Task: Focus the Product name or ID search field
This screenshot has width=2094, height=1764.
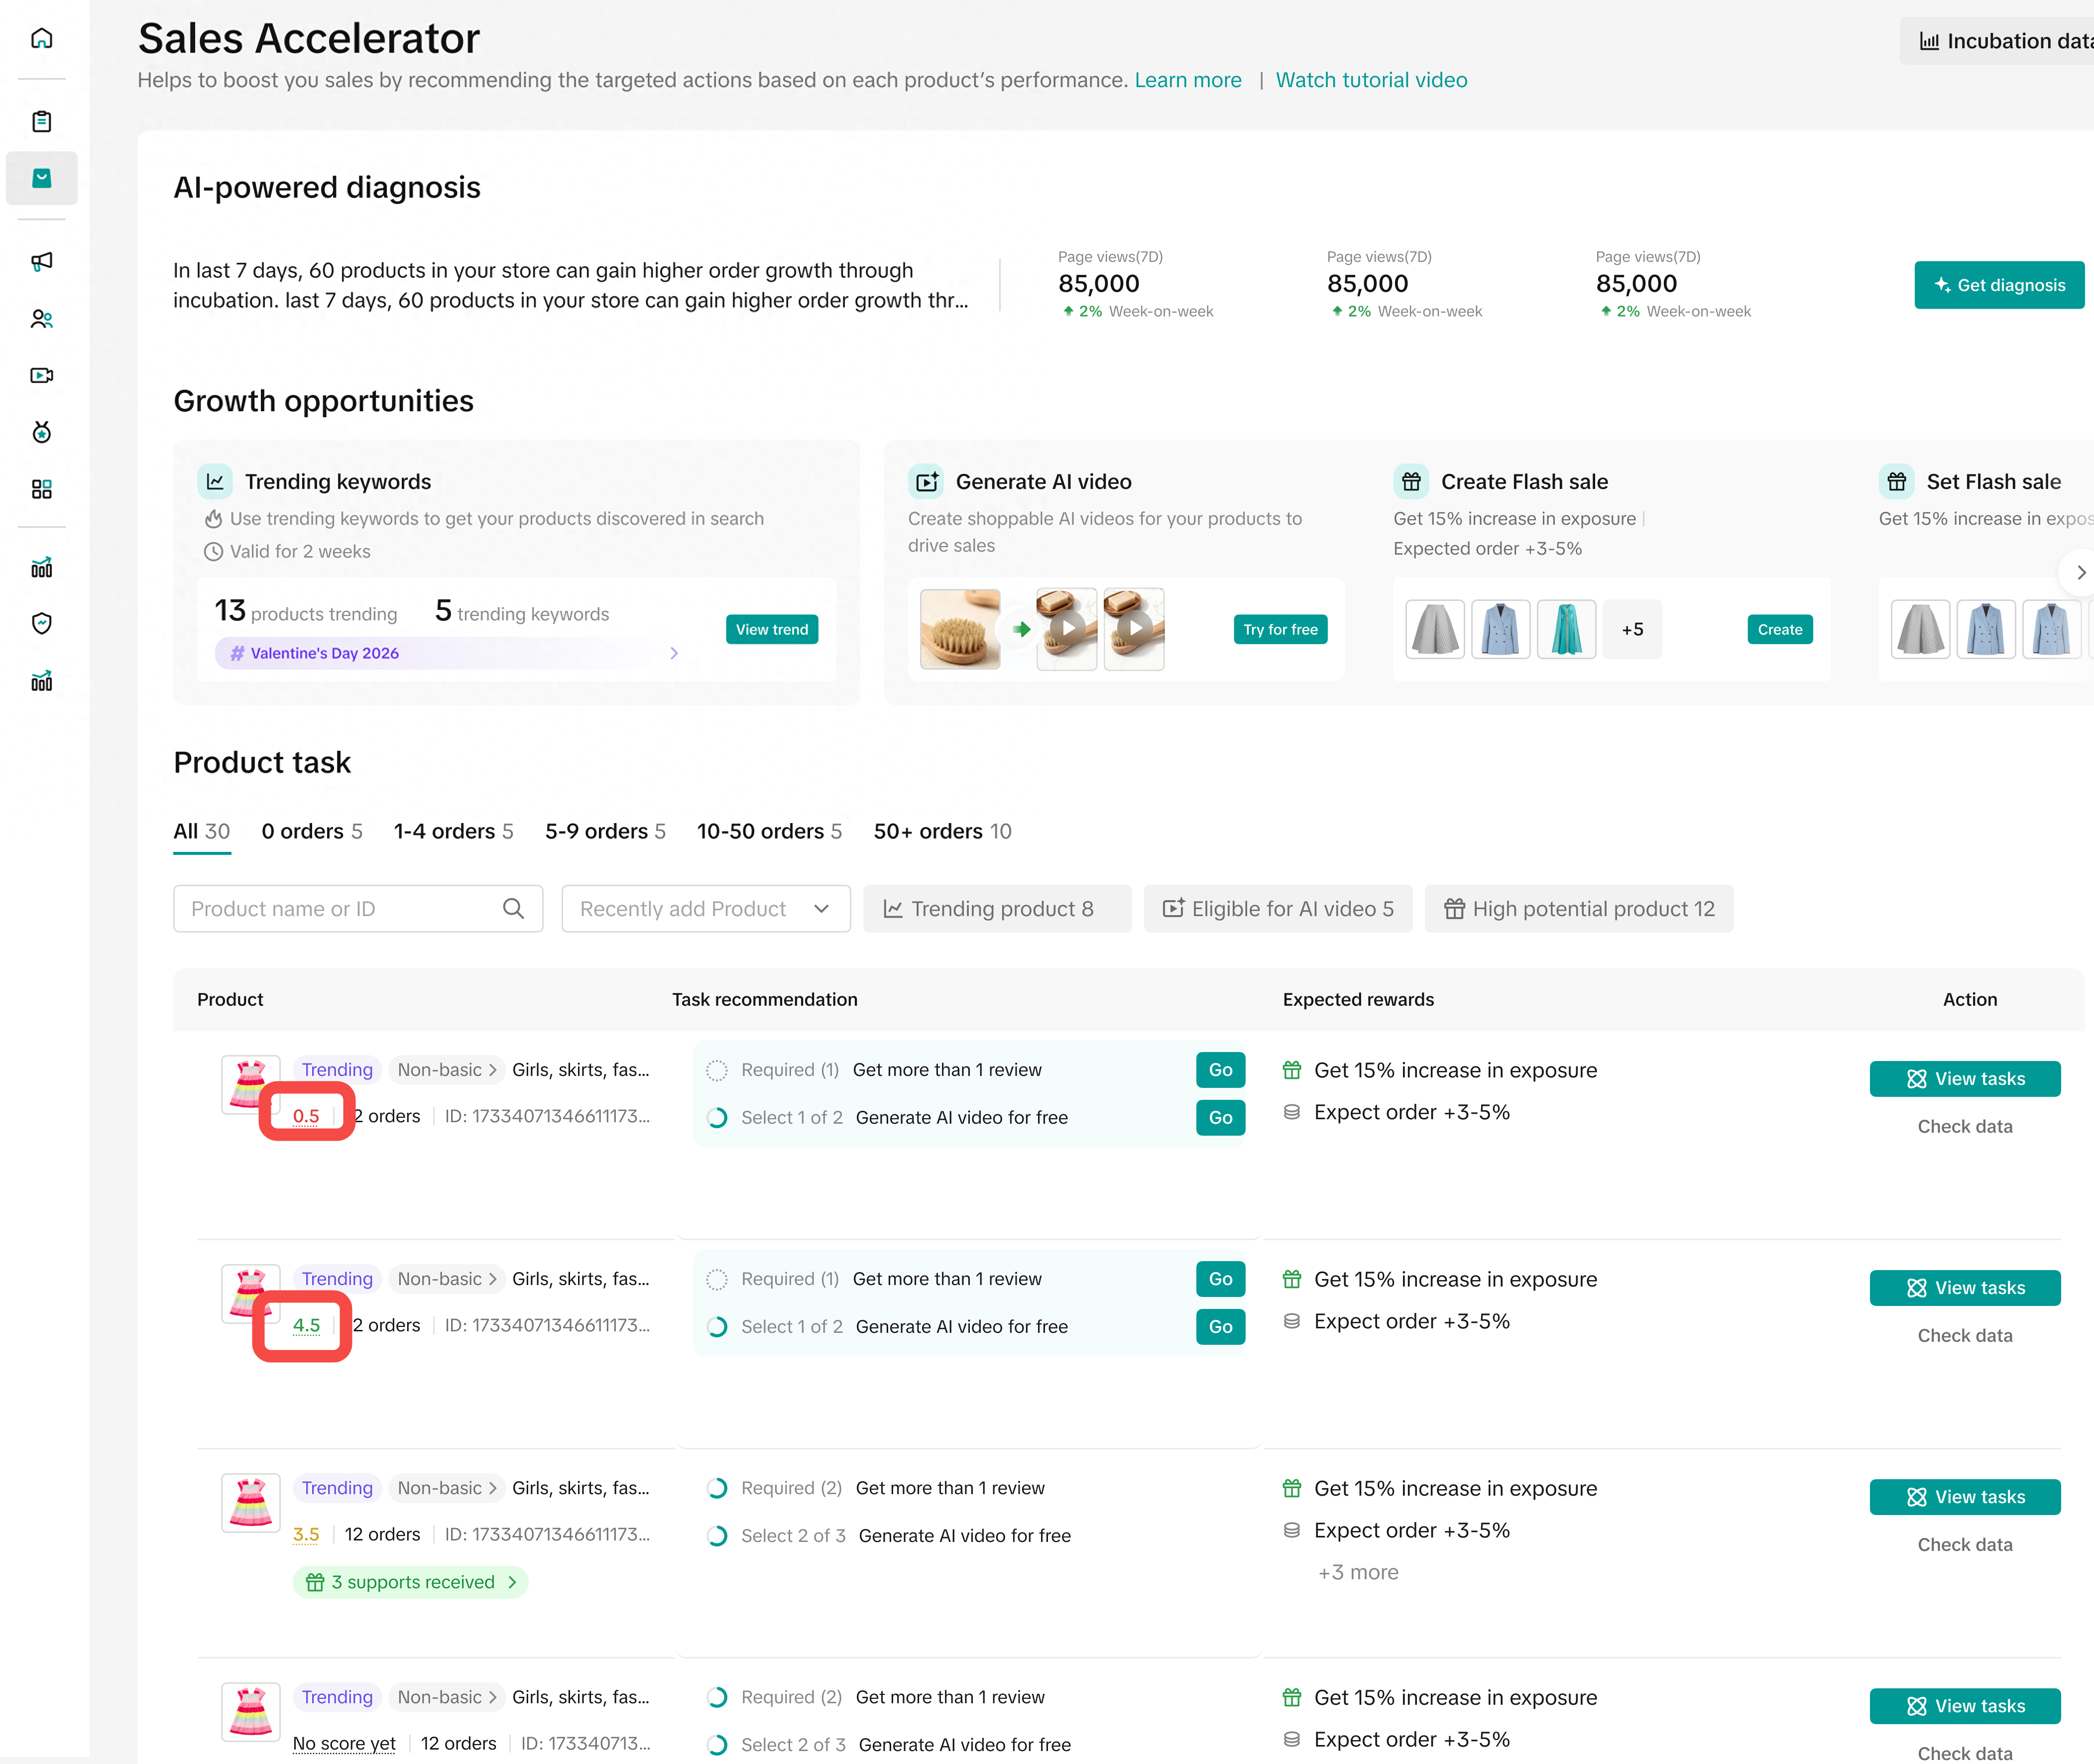Action: click(358, 908)
